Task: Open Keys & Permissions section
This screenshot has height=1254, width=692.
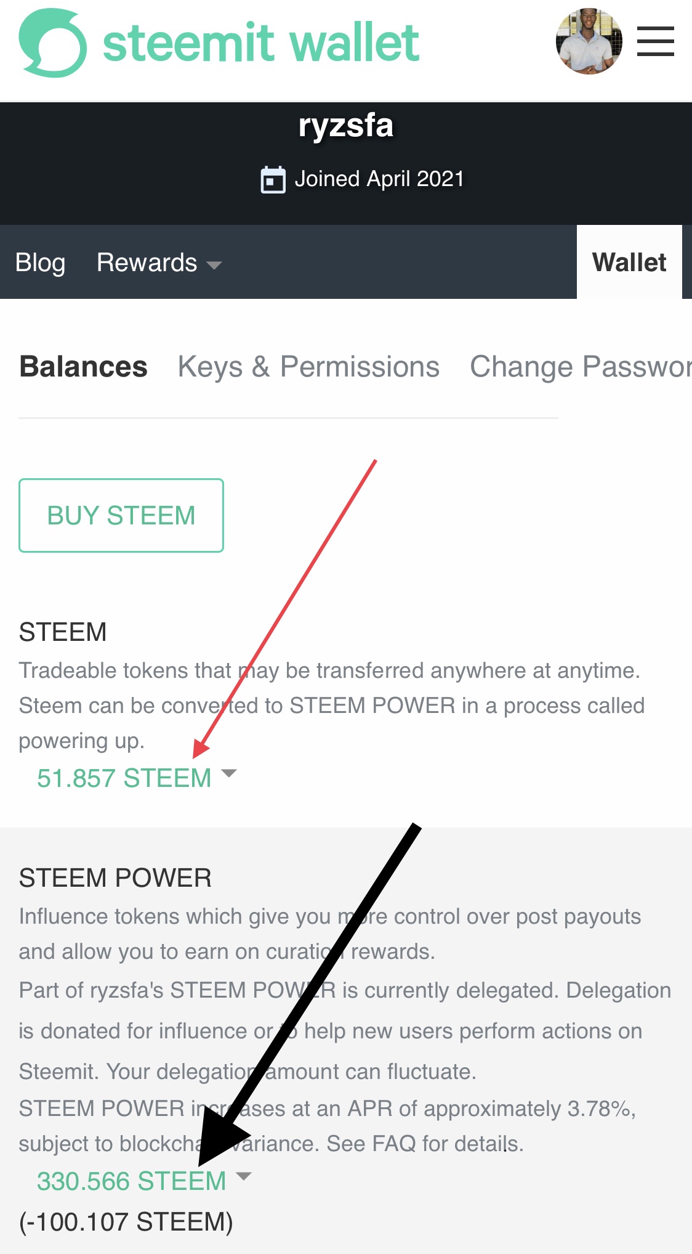Action: pyautogui.click(x=308, y=367)
